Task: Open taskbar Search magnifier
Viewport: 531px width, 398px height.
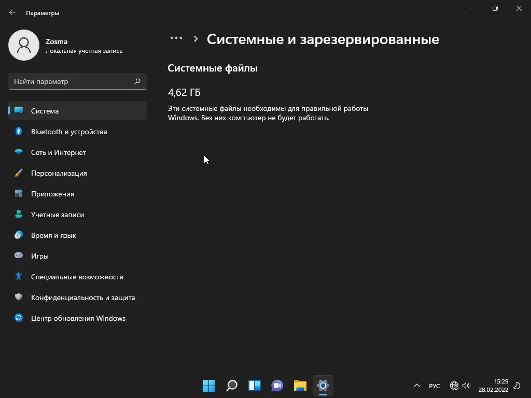Action: tap(232, 386)
